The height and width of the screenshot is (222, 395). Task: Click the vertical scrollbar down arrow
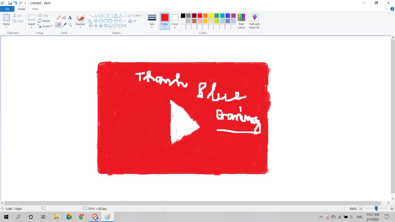[393, 198]
